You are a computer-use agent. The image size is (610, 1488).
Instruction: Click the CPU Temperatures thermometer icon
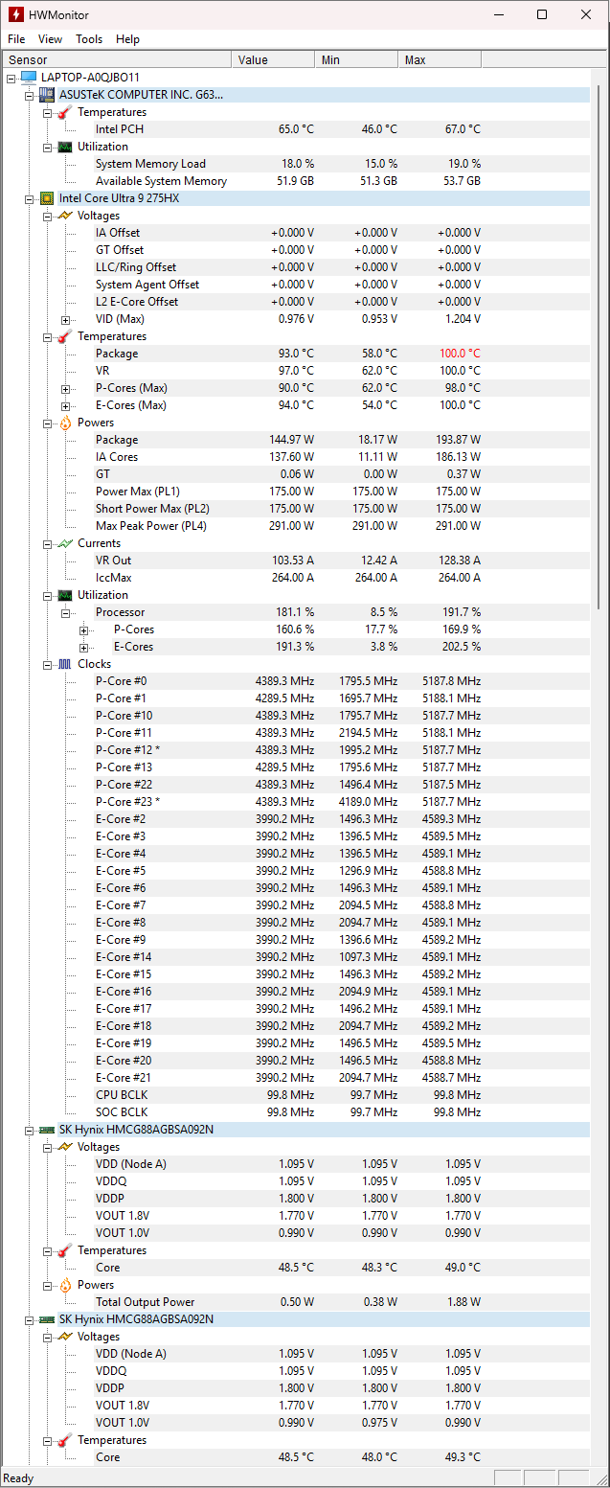pyautogui.click(x=64, y=336)
